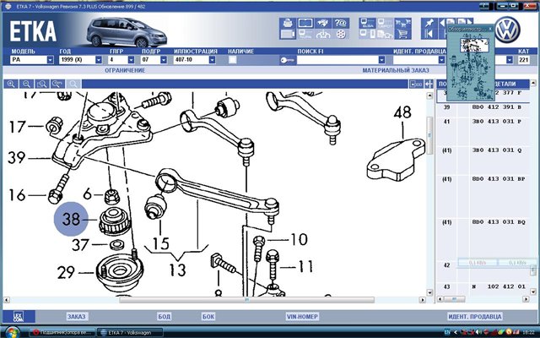Click the ETKA 7 - Volkswagen taskbar button
This screenshot has width=540, height=338.
130,332
